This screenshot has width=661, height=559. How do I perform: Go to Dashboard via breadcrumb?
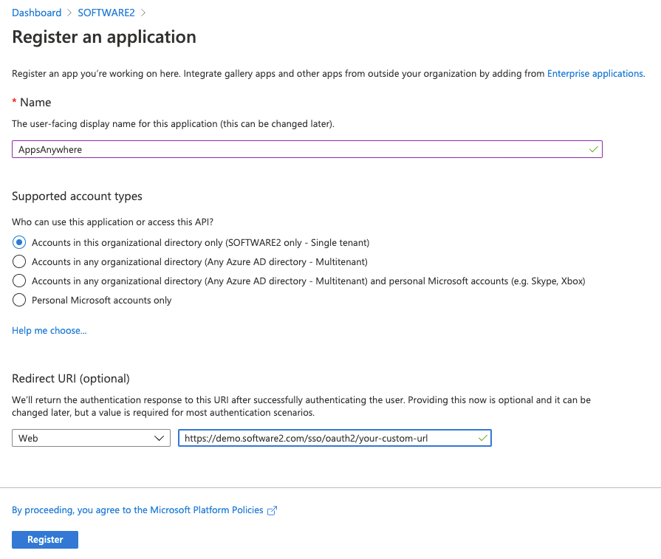(37, 13)
